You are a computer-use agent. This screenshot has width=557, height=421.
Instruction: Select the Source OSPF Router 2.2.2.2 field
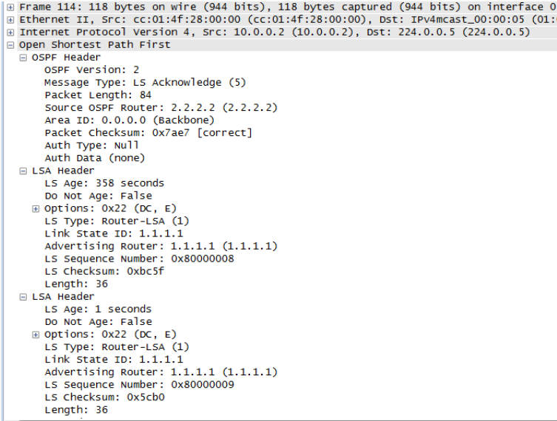[x=161, y=108]
